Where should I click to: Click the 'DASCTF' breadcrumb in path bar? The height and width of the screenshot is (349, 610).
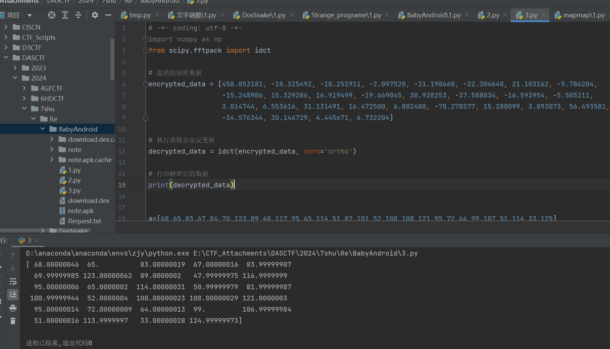[59, 1]
